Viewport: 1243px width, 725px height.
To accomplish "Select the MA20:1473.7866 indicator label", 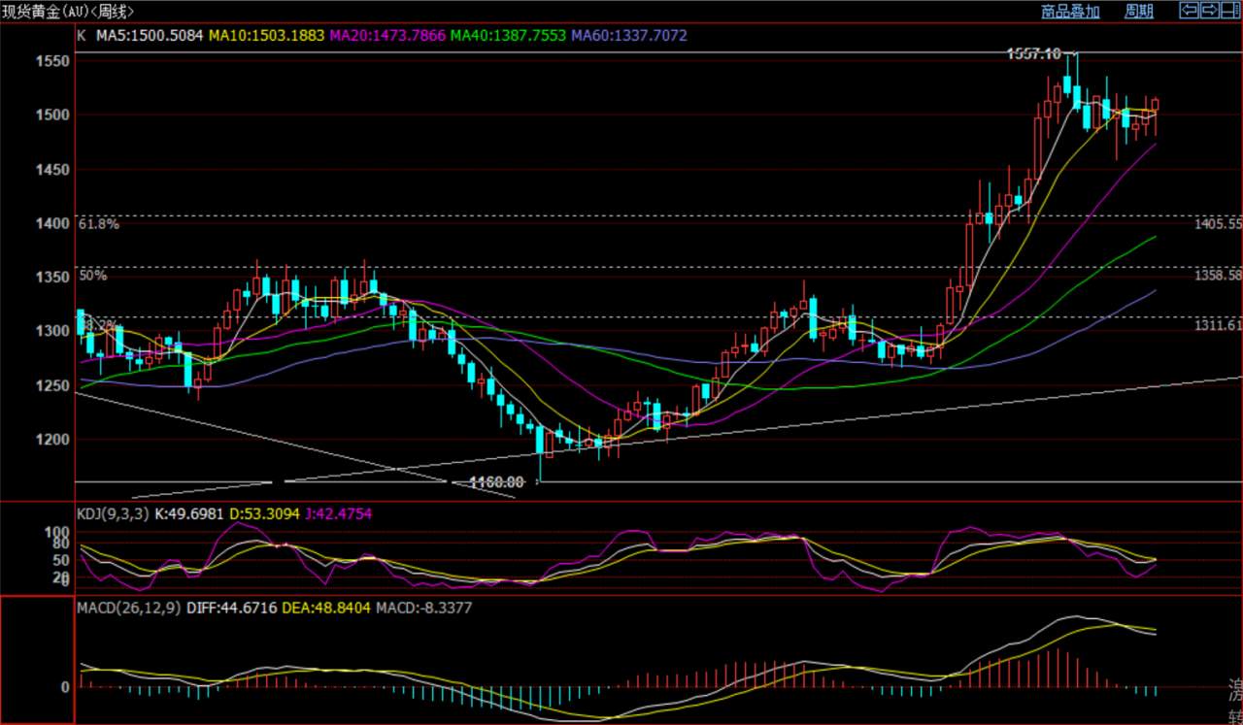I will pos(387,35).
